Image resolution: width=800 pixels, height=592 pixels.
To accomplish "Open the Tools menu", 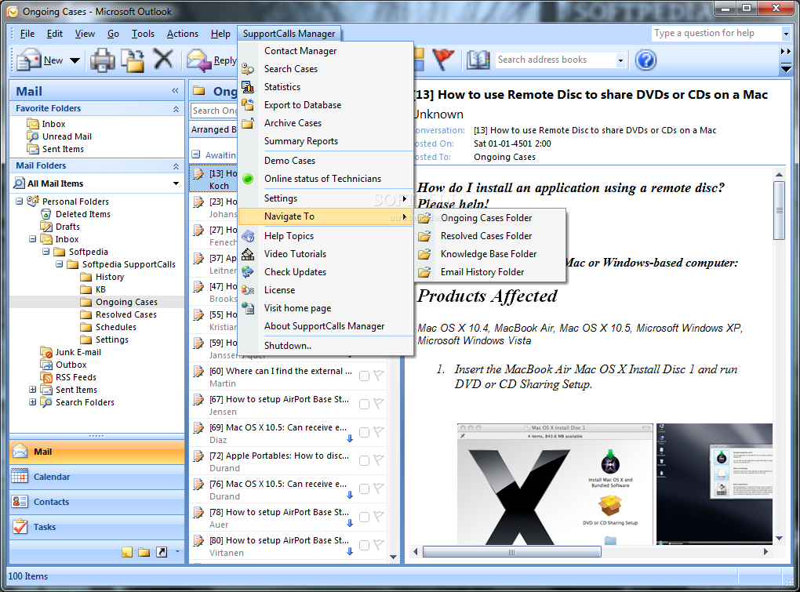I will point(143,34).
